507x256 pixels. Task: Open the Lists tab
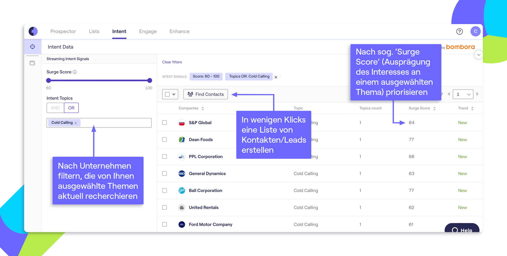(94, 31)
